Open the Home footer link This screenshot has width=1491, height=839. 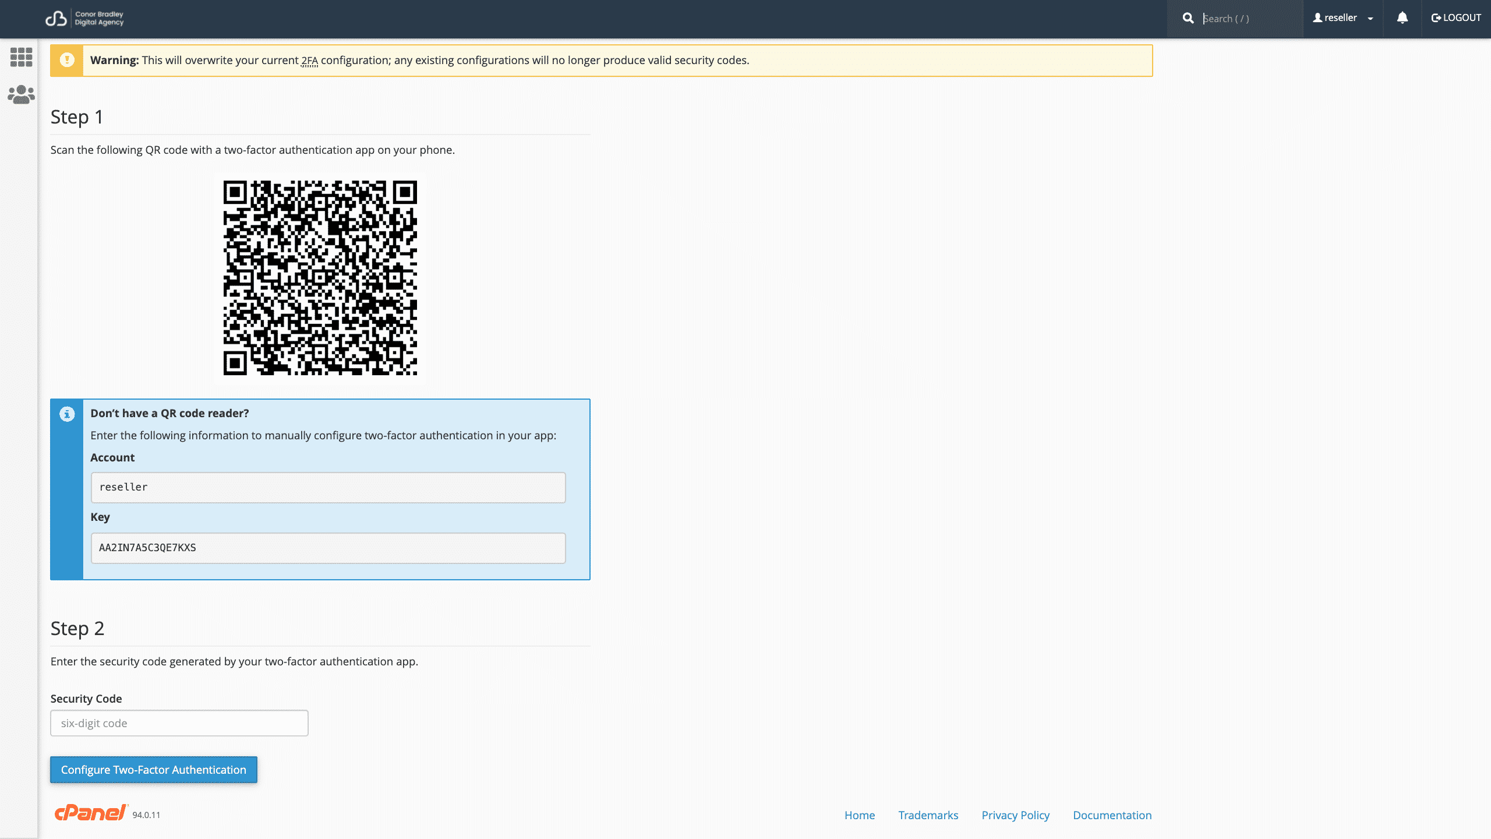click(x=860, y=815)
